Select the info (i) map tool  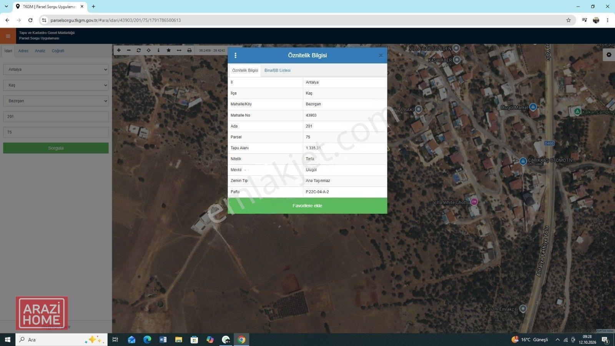pos(158,50)
